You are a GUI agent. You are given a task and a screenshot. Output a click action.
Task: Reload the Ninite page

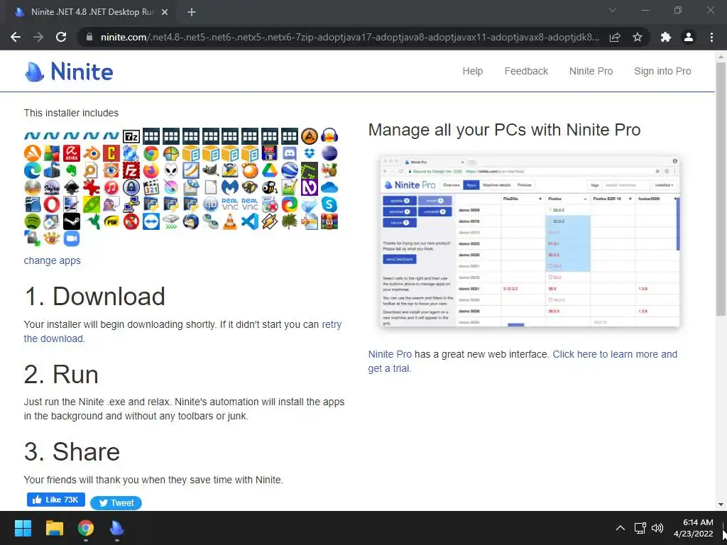point(61,37)
